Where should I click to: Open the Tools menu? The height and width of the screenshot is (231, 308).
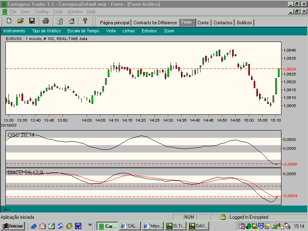coord(58,12)
